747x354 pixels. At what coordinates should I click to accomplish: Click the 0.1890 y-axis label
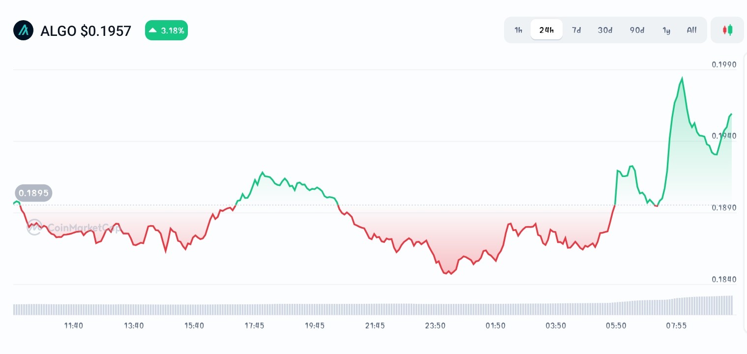click(x=724, y=207)
